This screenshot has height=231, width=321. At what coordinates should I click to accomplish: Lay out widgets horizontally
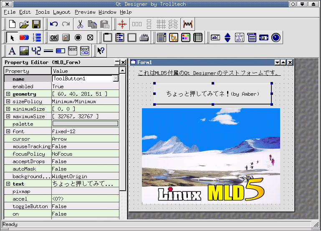coord(137,24)
